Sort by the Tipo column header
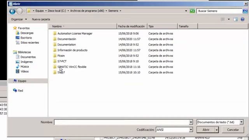 [x=162, y=26]
